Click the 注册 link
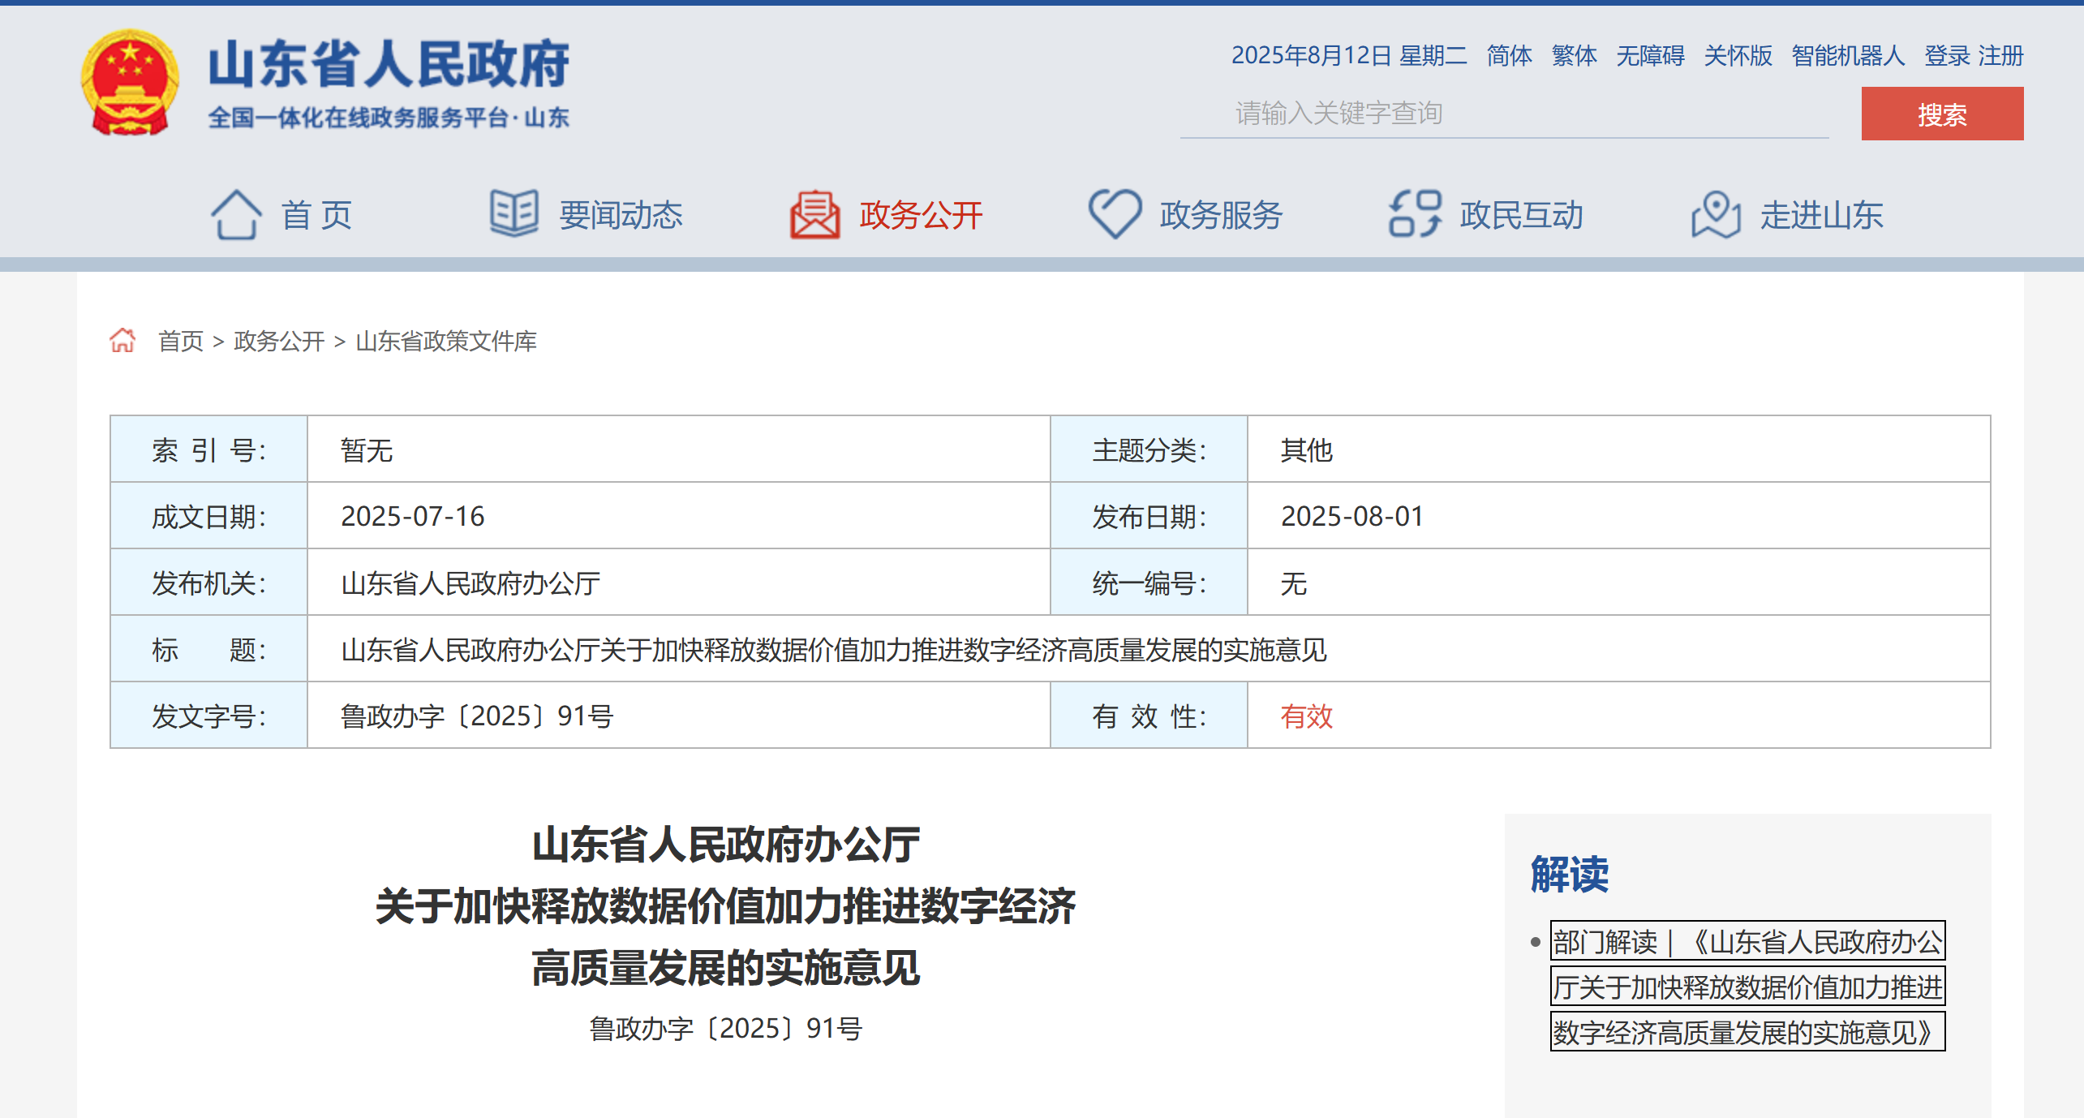Viewport: 2084px width, 1118px height. [2000, 56]
